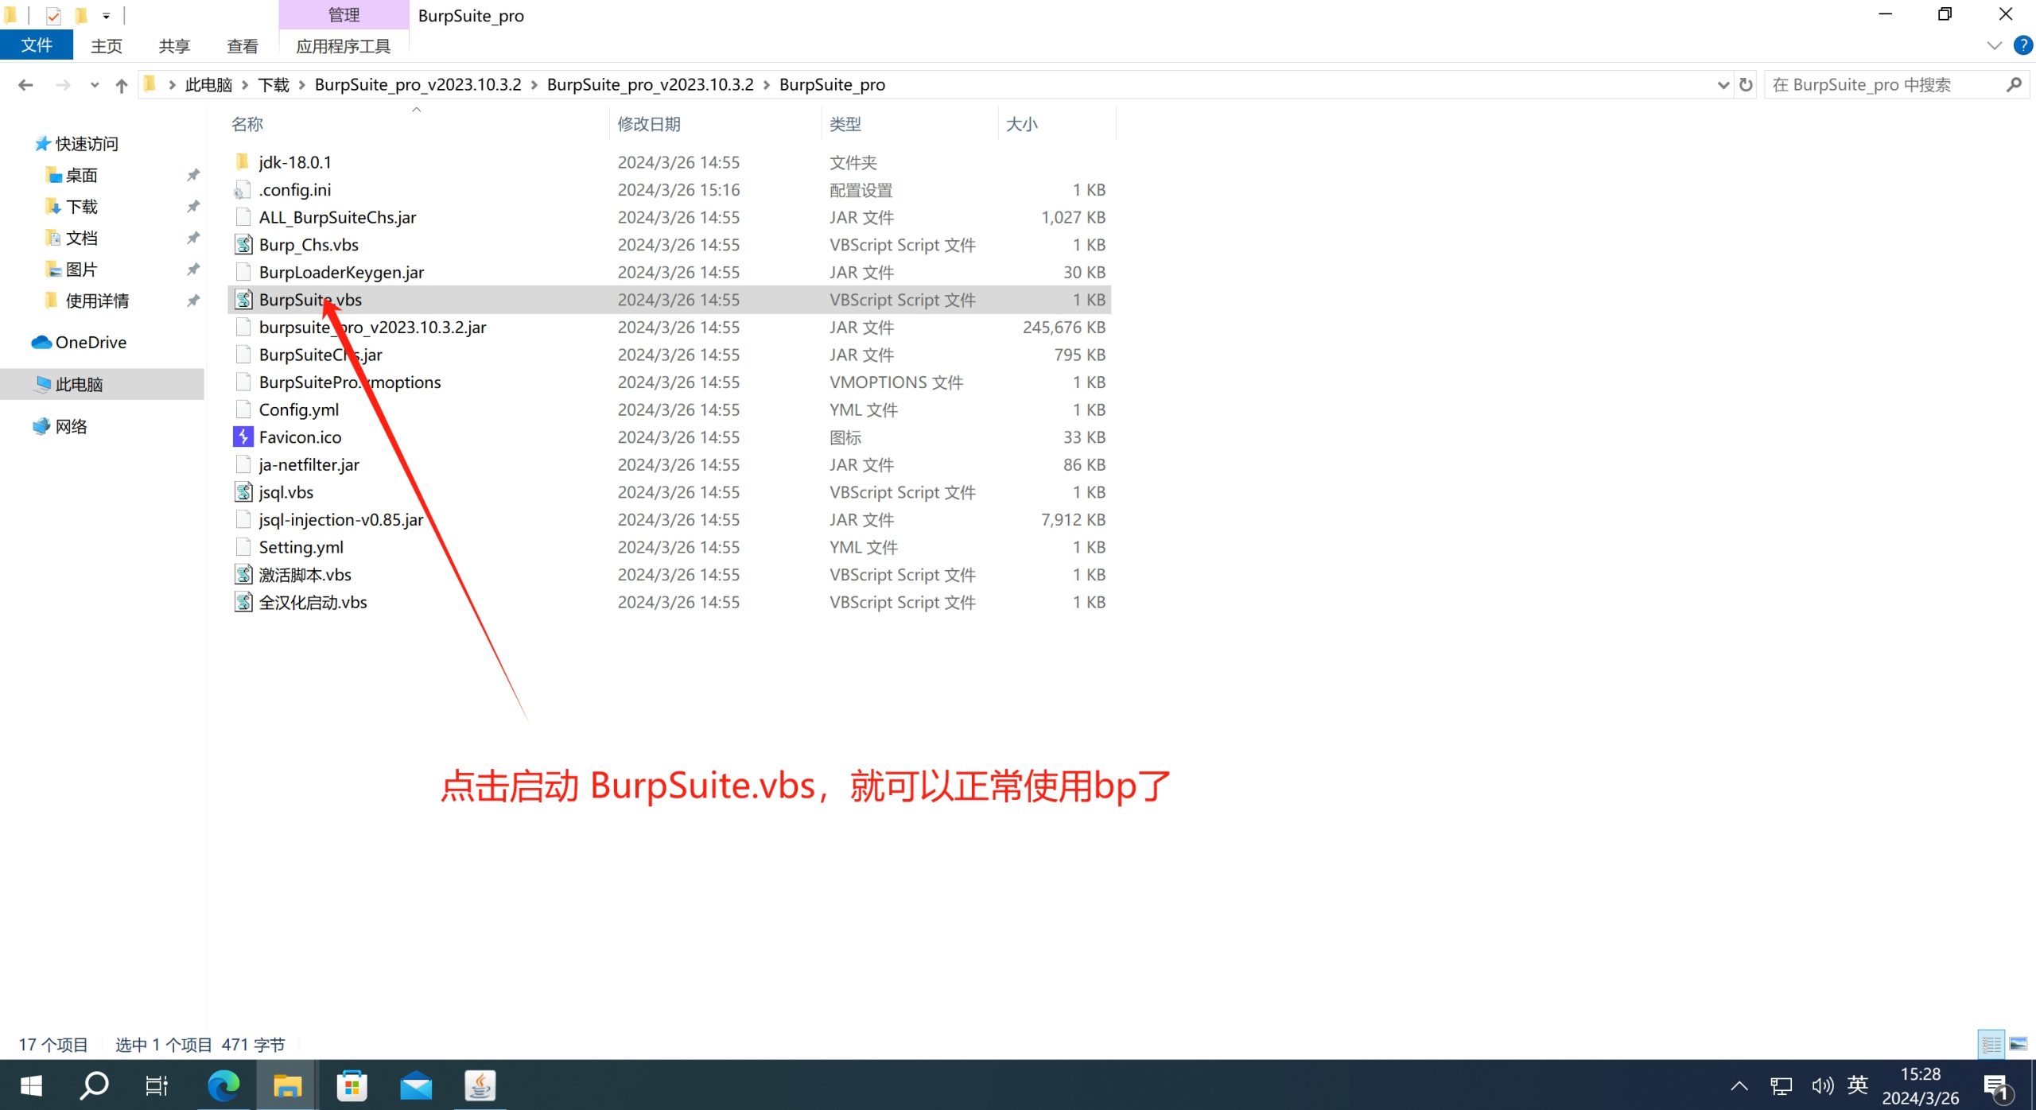Open 快速访问 in navigation pane
2036x1110 pixels.
pos(86,144)
